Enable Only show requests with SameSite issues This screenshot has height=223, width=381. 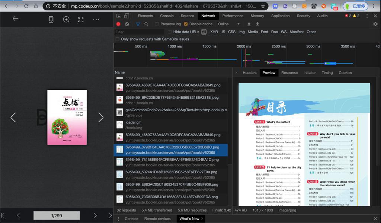pyautogui.click(x=117, y=39)
